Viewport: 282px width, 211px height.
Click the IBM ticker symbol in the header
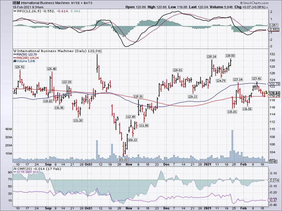(16, 3)
